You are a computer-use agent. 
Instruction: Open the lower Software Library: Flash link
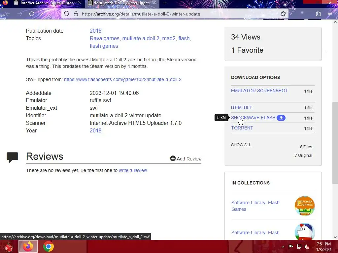pos(255,233)
